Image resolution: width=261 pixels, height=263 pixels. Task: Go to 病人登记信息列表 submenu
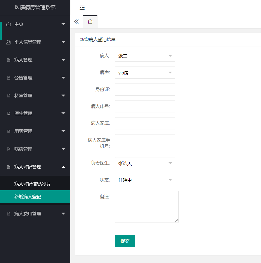coord(35,184)
